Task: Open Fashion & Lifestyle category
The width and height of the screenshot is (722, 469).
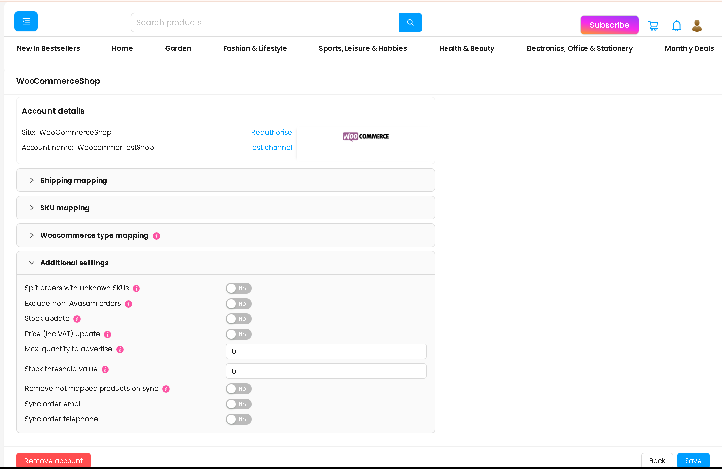Action: (x=255, y=48)
